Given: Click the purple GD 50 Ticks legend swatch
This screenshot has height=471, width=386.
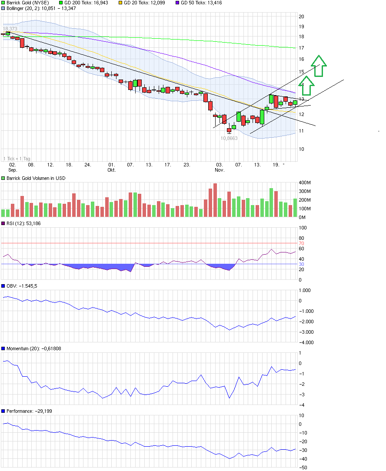Looking at the screenshot, I should [177, 3].
